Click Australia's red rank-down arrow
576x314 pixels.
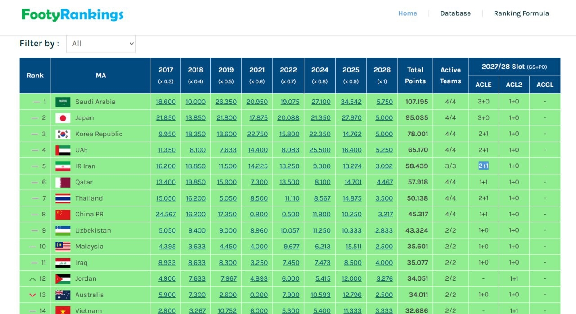(x=32, y=295)
